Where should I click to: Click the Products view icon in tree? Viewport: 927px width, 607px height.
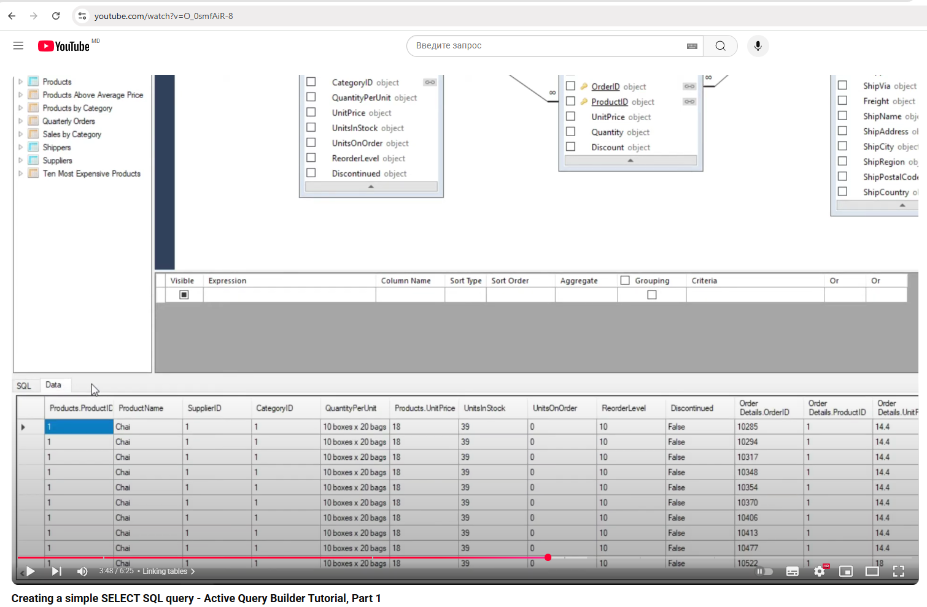click(x=34, y=82)
